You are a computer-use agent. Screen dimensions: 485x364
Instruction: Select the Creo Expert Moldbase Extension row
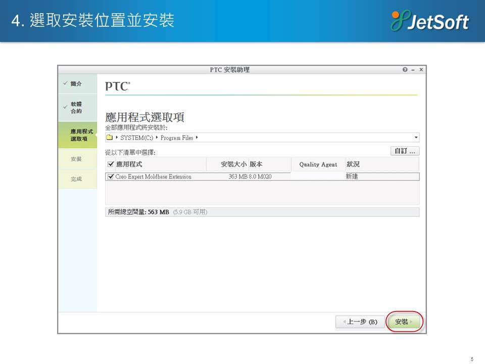coord(202,177)
